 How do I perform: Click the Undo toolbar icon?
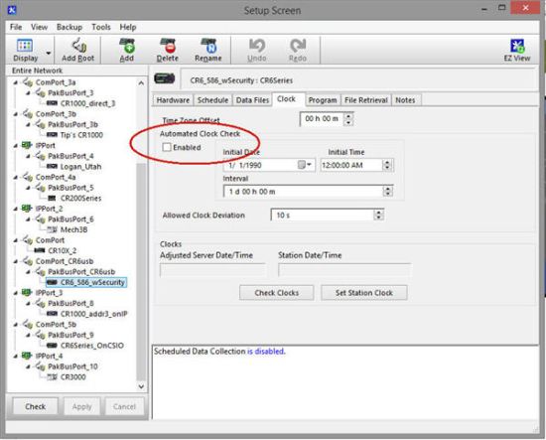tap(257, 50)
